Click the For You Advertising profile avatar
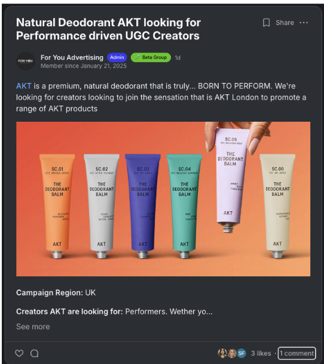The image size is (324, 364). click(26, 61)
